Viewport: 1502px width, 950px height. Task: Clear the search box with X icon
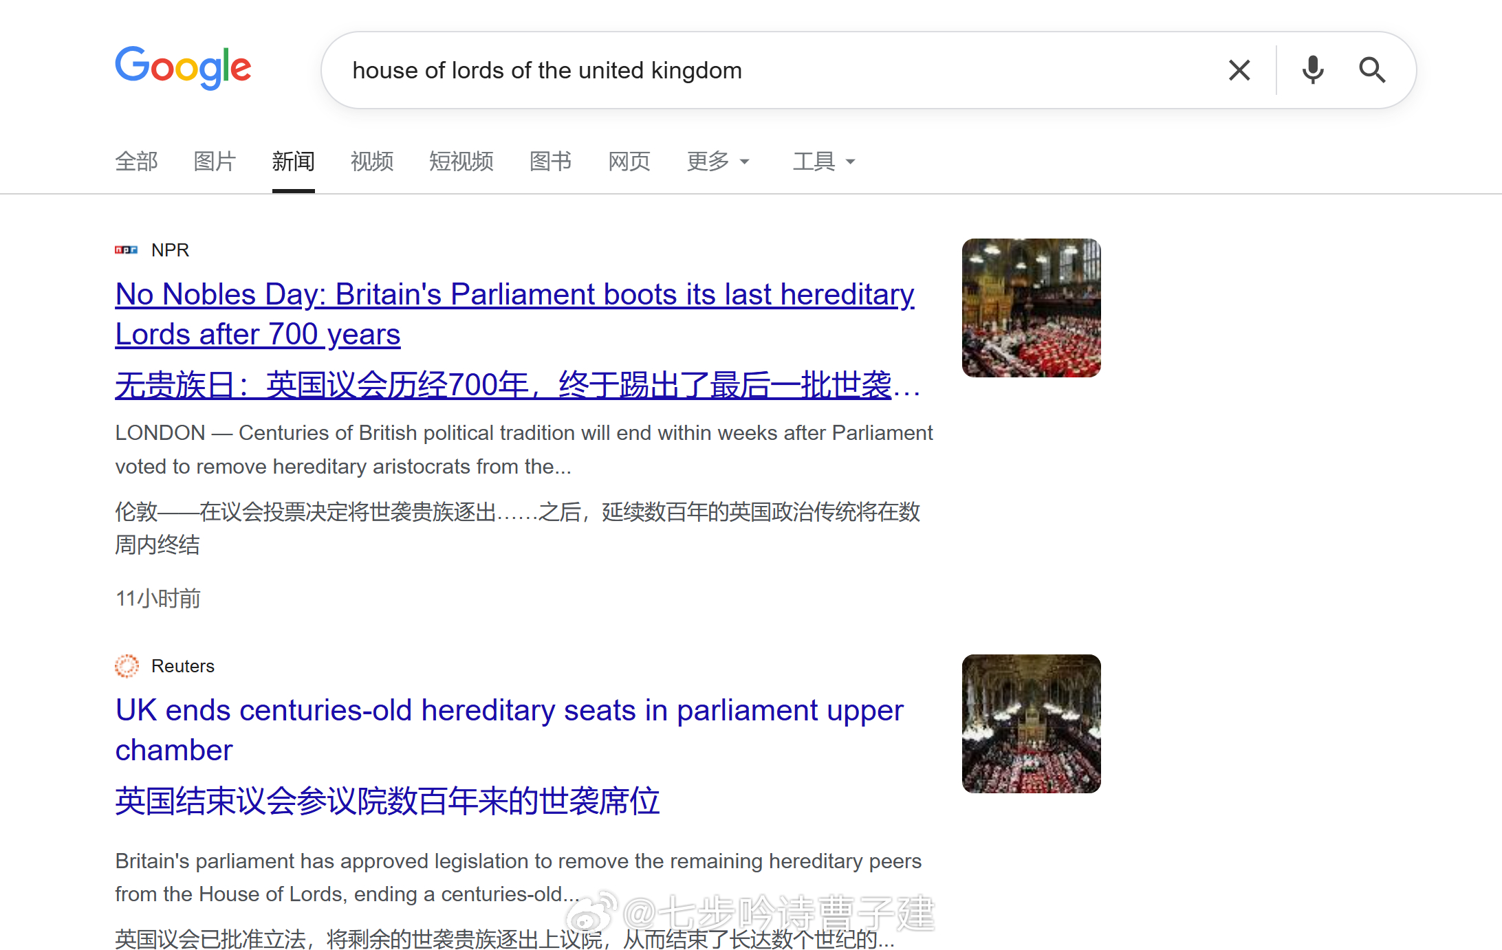1239,70
